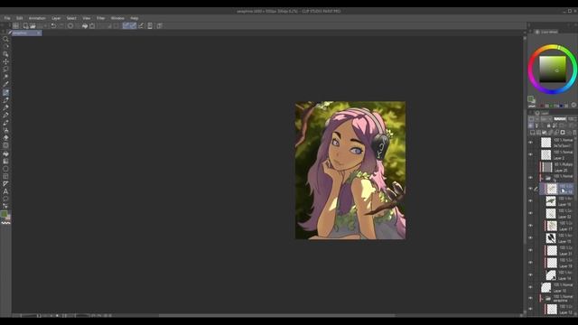Image resolution: width=578 pixels, height=325 pixels.
Task: Click Delete layer trash icon
Action: click(x=574, y=133)
